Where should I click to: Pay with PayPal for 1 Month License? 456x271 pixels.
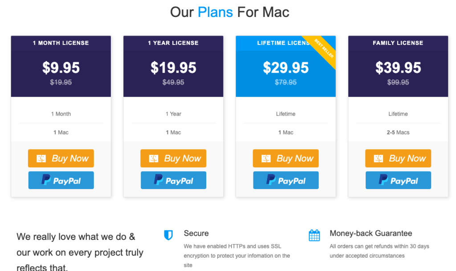61,180
